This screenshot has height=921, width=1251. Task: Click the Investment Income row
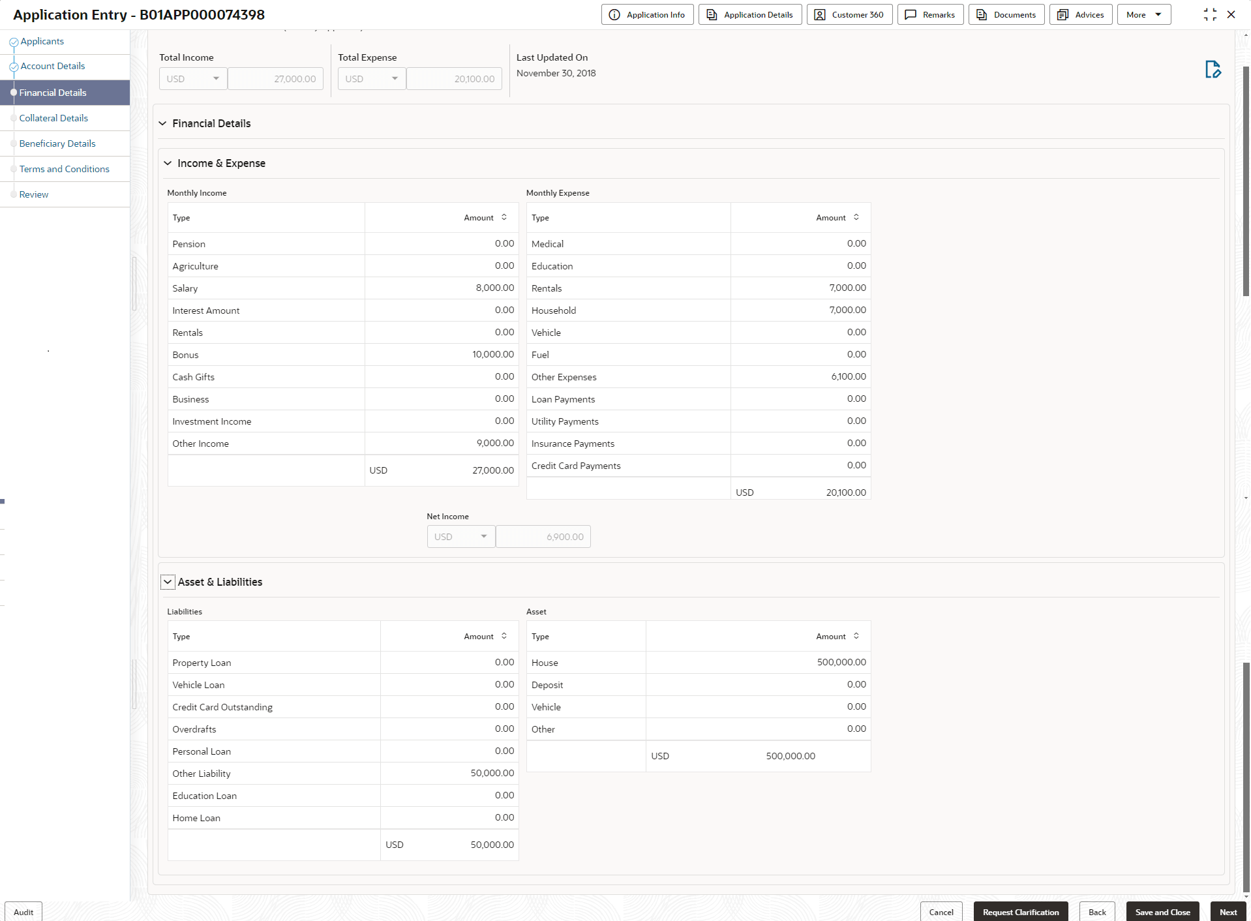click(343, 421)
